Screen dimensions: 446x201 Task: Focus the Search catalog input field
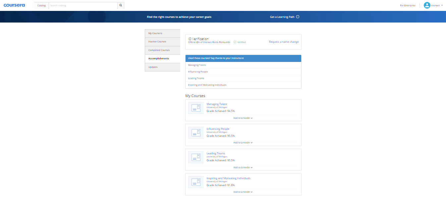tap(83, 6)
